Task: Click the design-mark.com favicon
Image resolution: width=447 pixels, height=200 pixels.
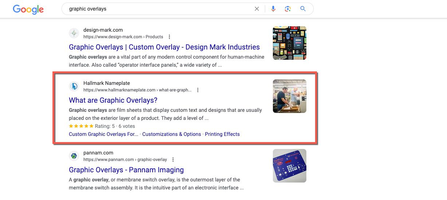Action: point(74,33)
